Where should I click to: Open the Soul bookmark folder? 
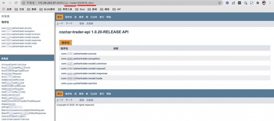coord(80,9)
